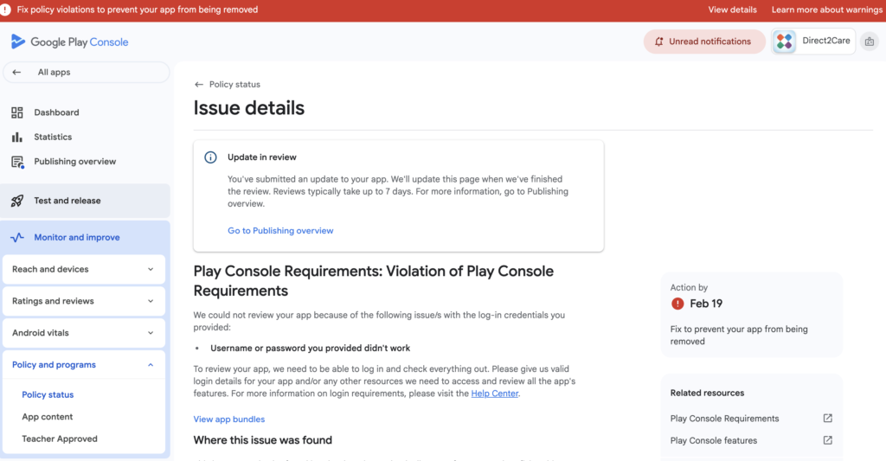Screen dimensions: 886x461
Task: Click the Monitor and improve pulse icon
Action: [x=17, y=237]
